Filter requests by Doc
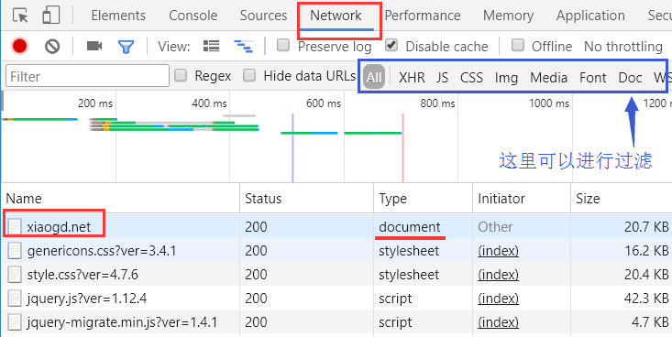 630,78
